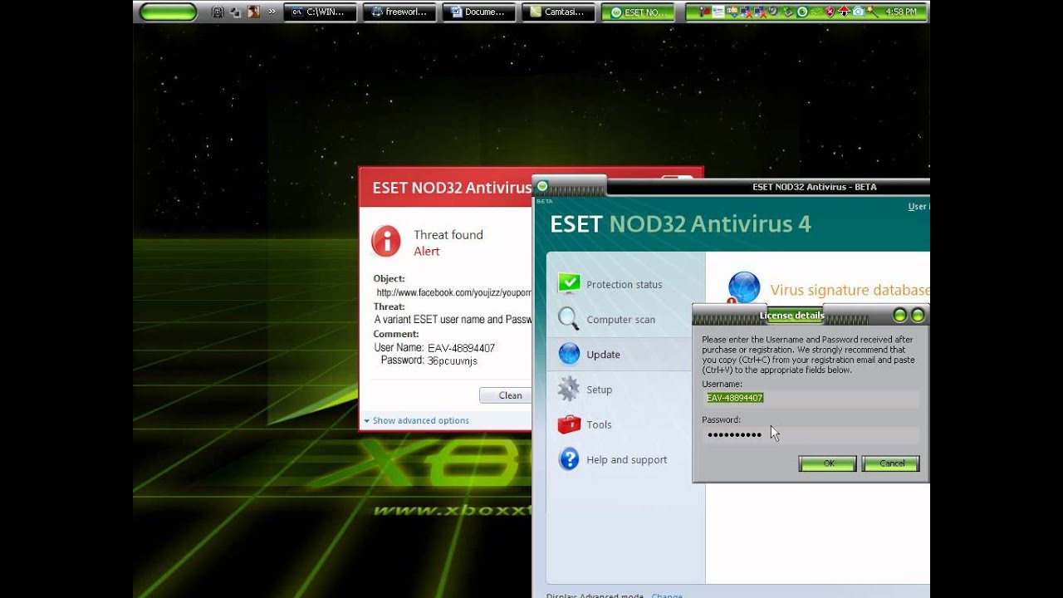Viewport: 1063px width, 598px height.
Task: Expand the quick launch overflow chevron
Action: 272,12
